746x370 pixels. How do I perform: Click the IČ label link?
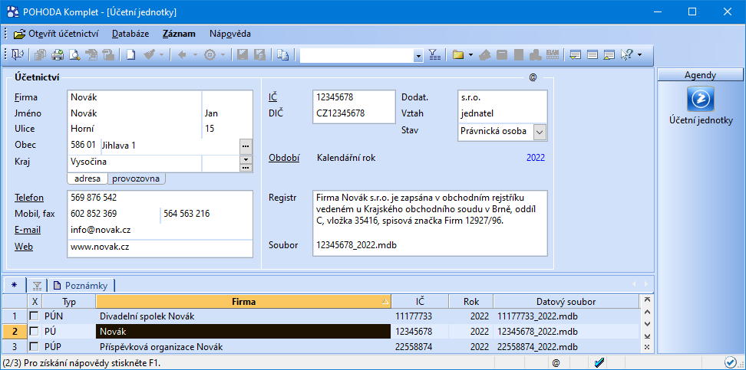(272, 97)
